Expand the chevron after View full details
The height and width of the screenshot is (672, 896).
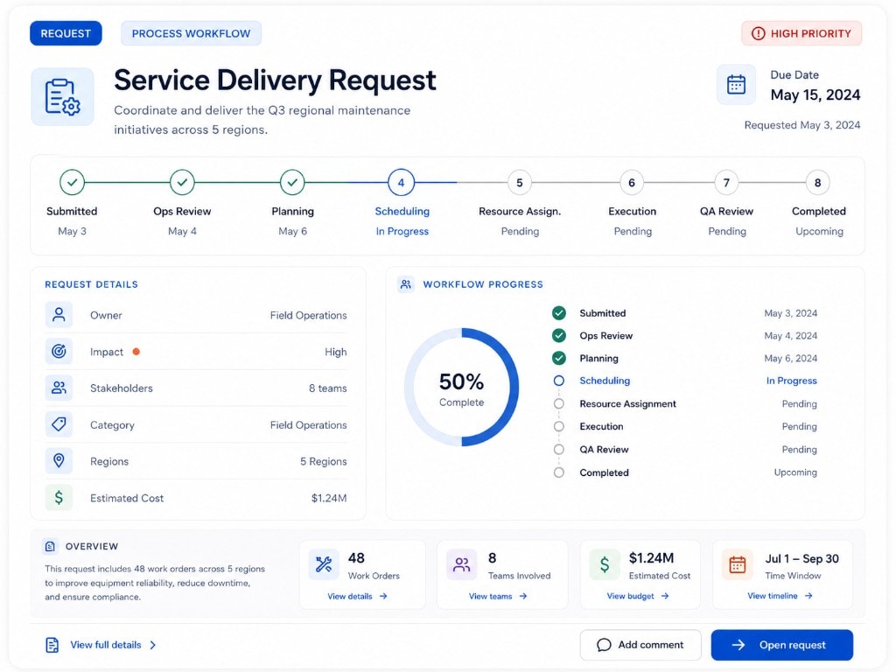pyautogui.click(x=152, y=645)
